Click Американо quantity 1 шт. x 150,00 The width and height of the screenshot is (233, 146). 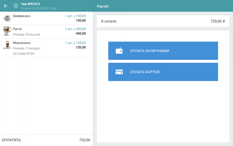(75, 16)
